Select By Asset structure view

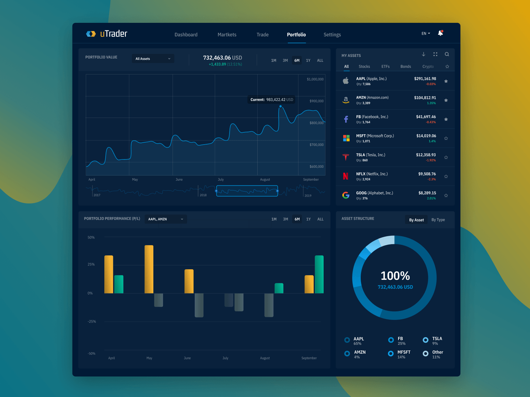[x=416, y=220]
